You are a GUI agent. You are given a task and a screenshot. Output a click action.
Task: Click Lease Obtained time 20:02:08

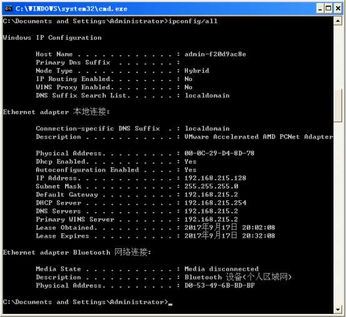point(259,228)
